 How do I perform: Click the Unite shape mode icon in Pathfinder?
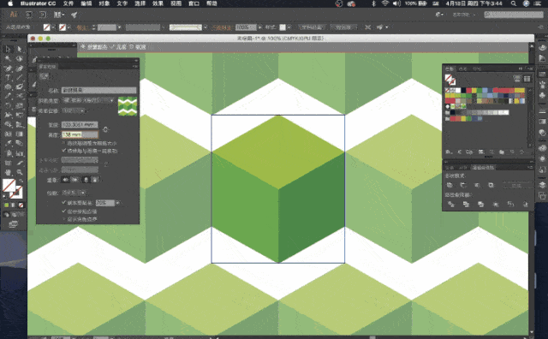tap(450, 185)
